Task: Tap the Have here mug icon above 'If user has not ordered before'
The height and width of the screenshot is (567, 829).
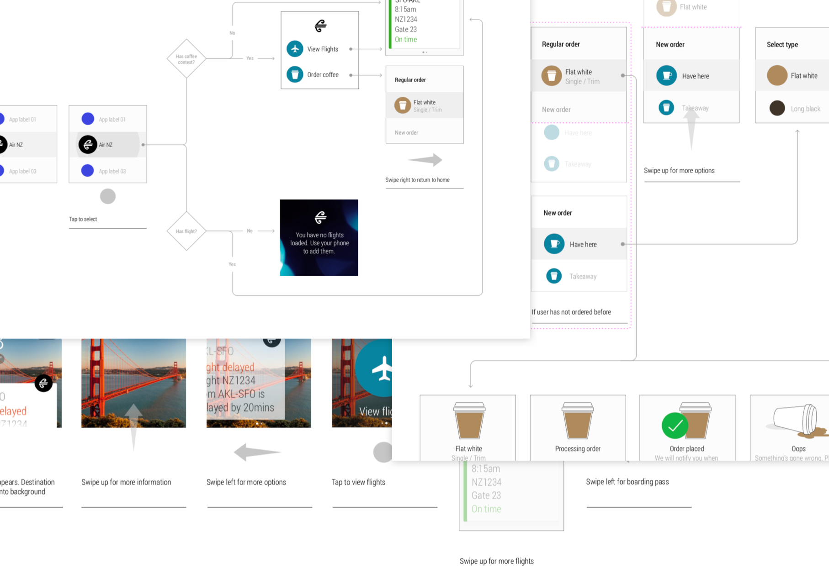Action: pos(554,244)
